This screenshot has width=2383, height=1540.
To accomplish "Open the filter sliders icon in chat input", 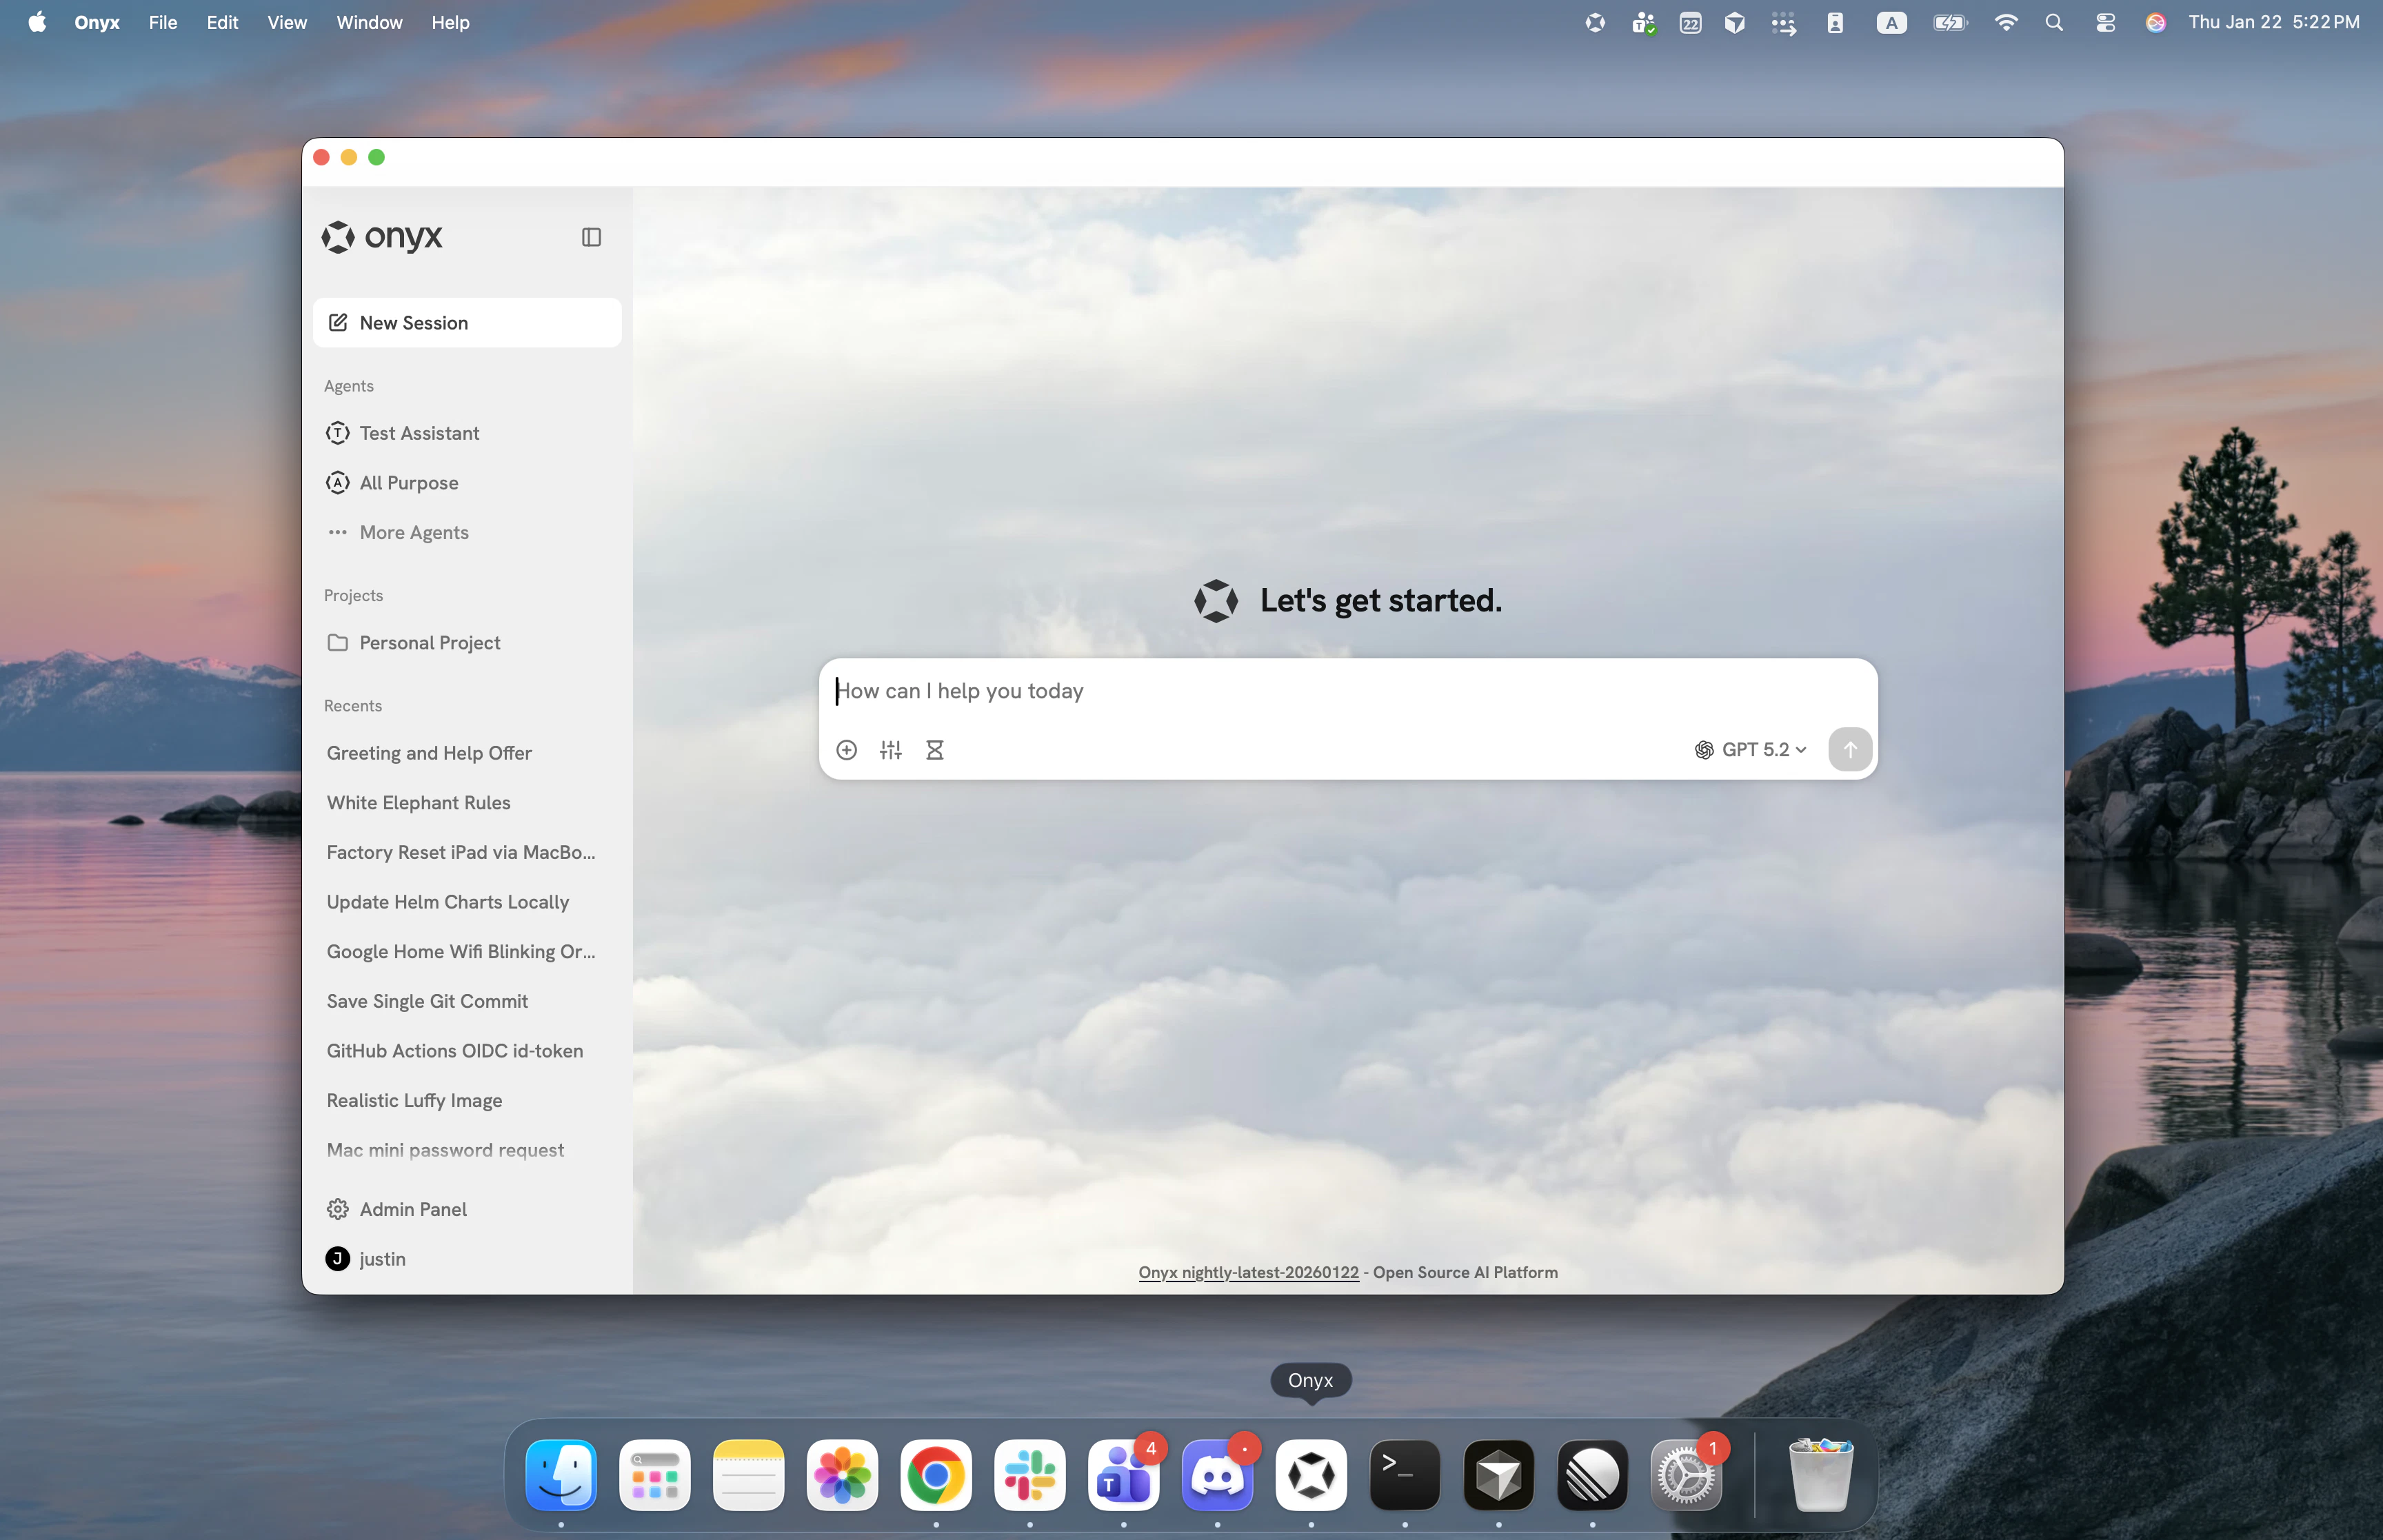I will (x=890, y=749).
